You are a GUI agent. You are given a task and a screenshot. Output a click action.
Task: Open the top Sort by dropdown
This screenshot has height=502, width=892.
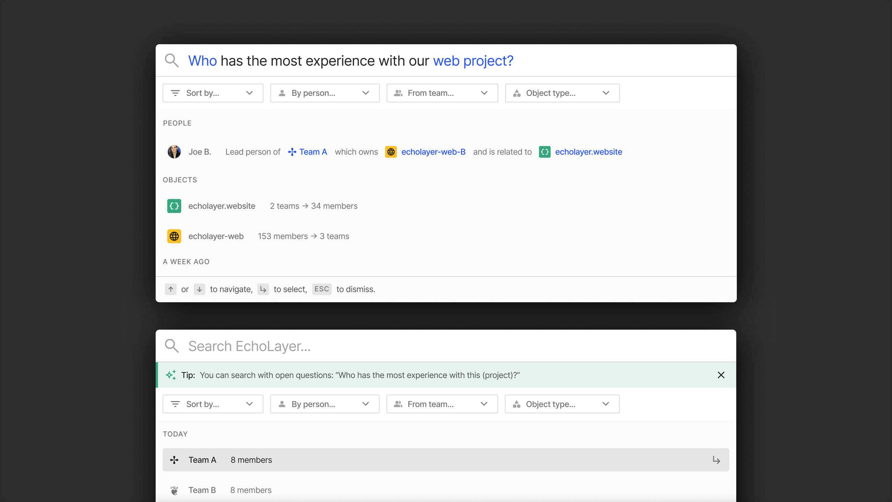pyautogui.click(x=213, y=93)
